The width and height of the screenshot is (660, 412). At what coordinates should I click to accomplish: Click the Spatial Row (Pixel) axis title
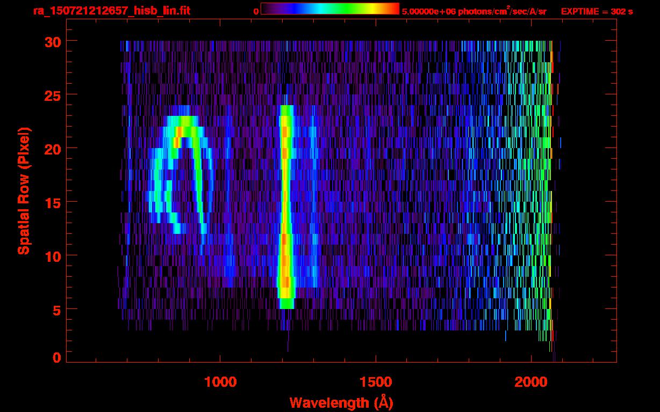24,191
